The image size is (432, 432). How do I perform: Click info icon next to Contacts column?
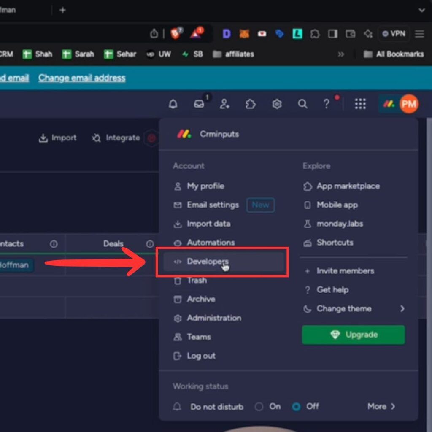54,244
